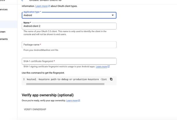Open Learn more link for SHA-1 fingerprint
This screenshot has height=120, width=177.
tap(103, 66)
